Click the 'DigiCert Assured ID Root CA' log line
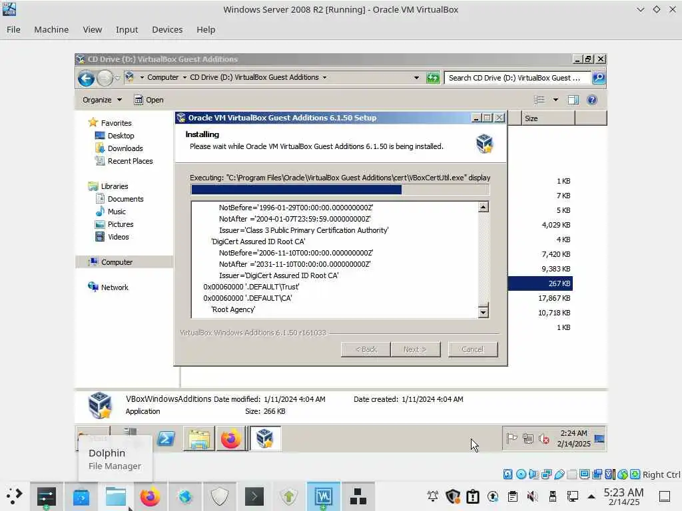Screen dimensions: 682x511 click(258, 242)
